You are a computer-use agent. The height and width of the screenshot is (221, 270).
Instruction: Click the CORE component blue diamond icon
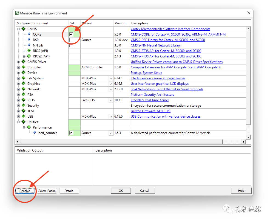[29, 34]
